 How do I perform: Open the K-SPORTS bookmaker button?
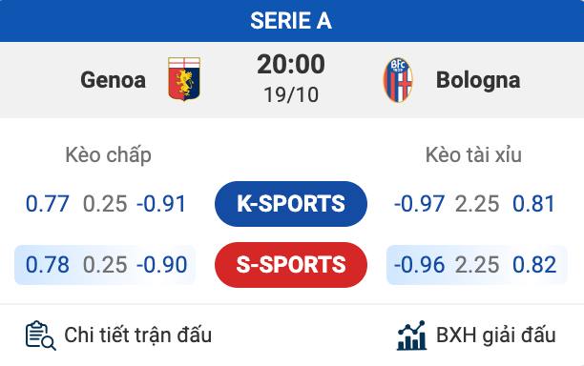(291, 204)
